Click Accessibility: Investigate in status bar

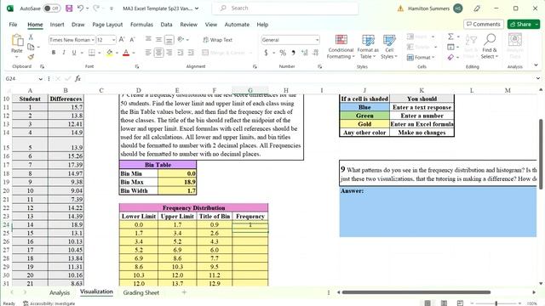[x=49, y=303]
